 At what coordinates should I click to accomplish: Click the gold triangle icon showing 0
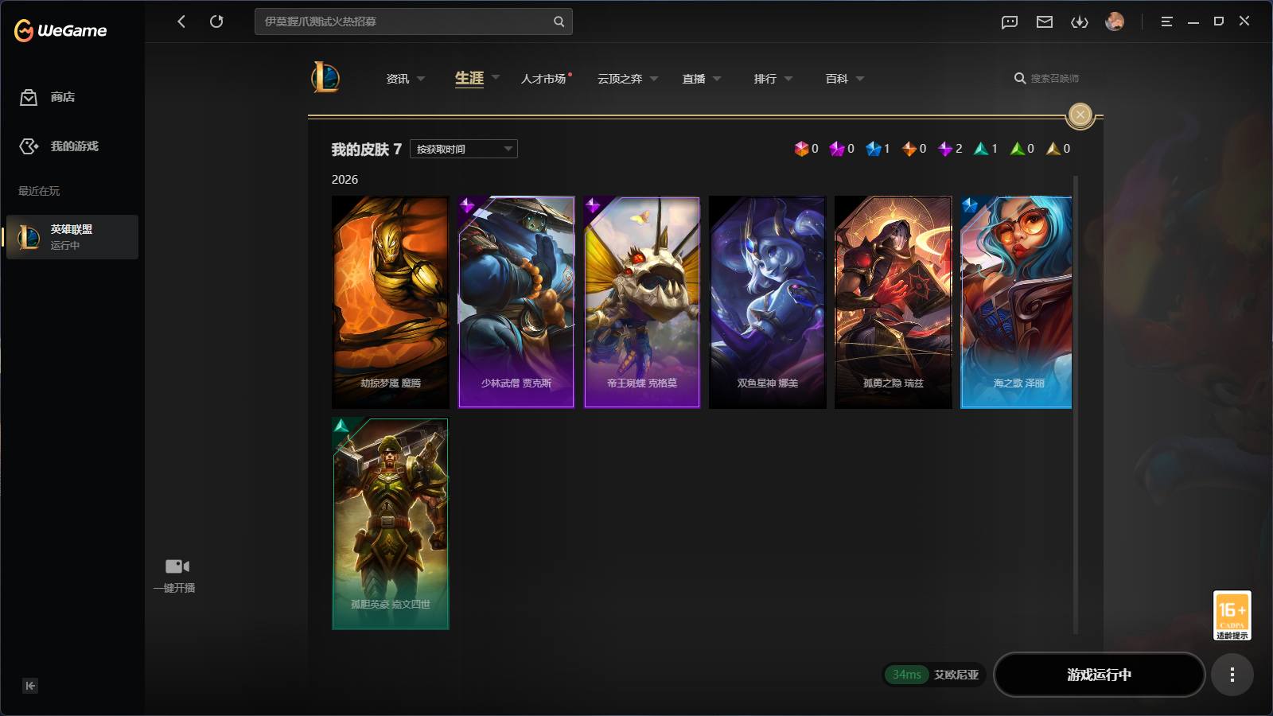tap(1053, 149)
